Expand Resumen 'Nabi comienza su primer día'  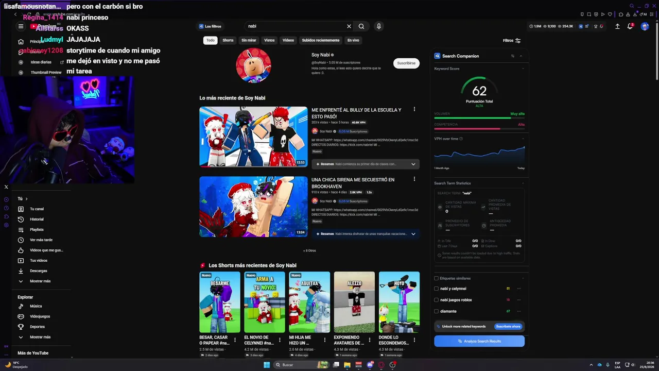pyautogui.click(x=366, y=164)
